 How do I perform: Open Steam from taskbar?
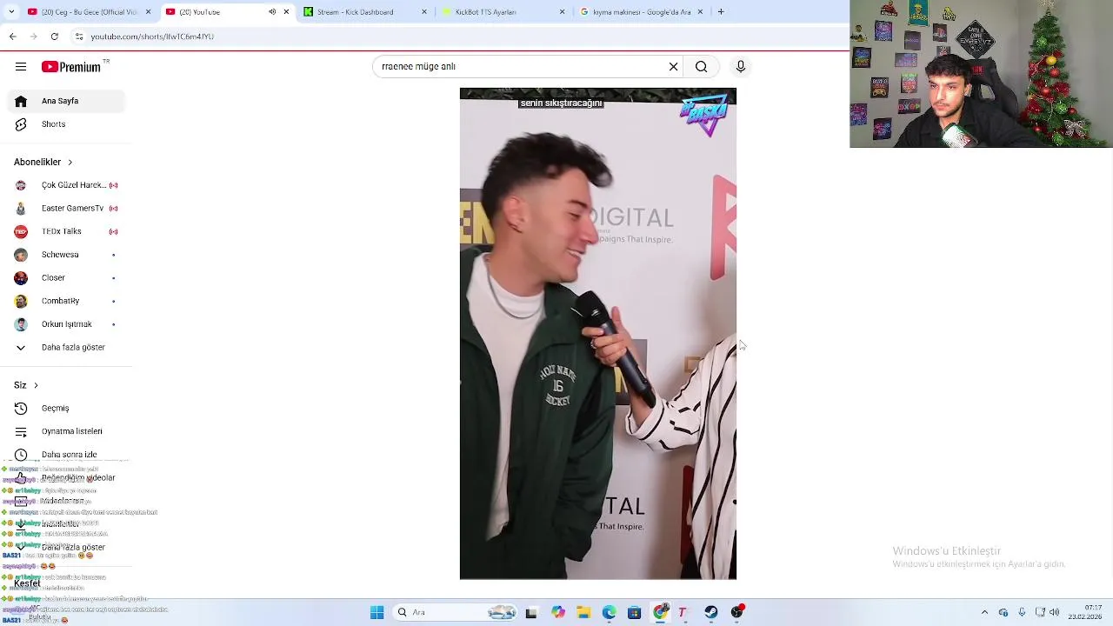(x=711, y=612)
